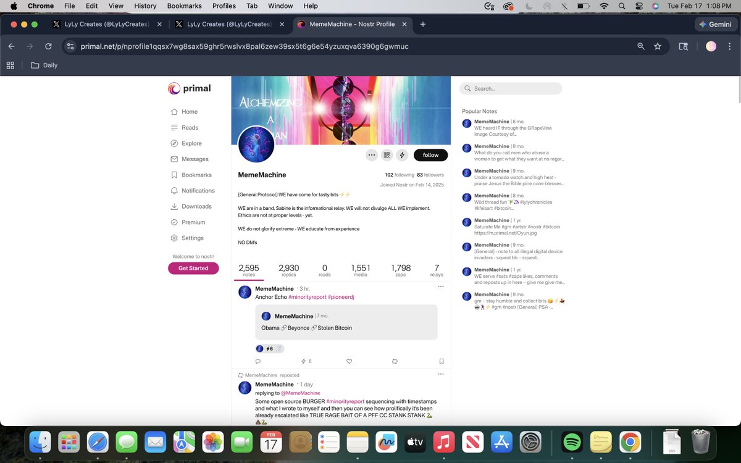Select the 7 relays tab
Viewport: 741px width, 463px height.
437,270
